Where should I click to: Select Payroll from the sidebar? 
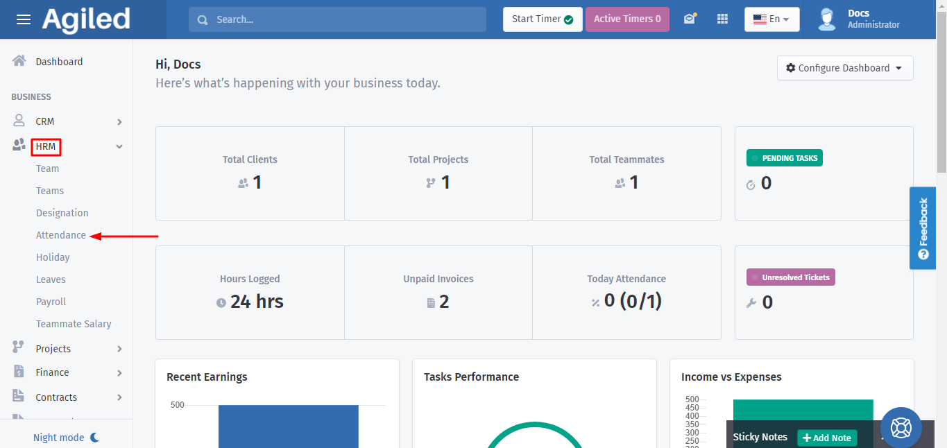[x=51, y=302]
